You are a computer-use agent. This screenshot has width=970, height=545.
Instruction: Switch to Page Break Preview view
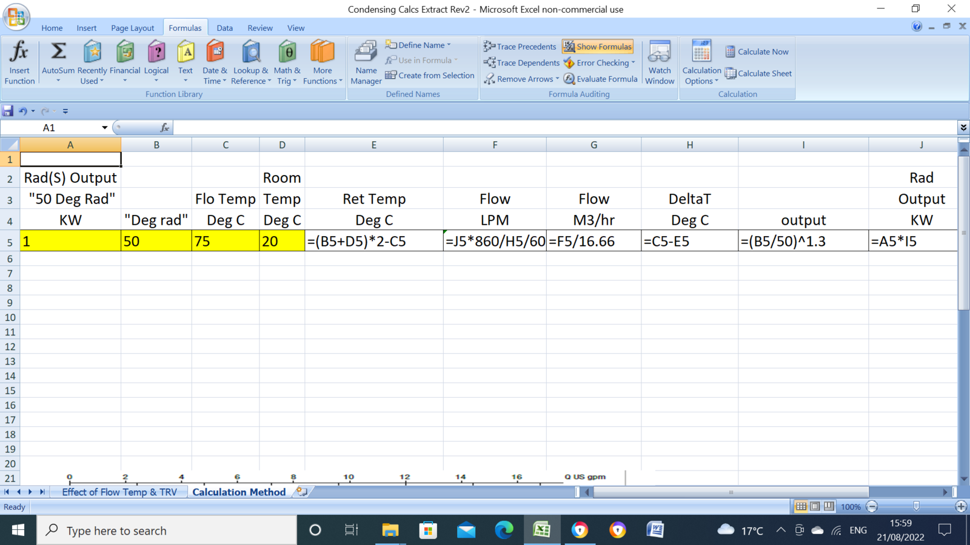(829, 506)
